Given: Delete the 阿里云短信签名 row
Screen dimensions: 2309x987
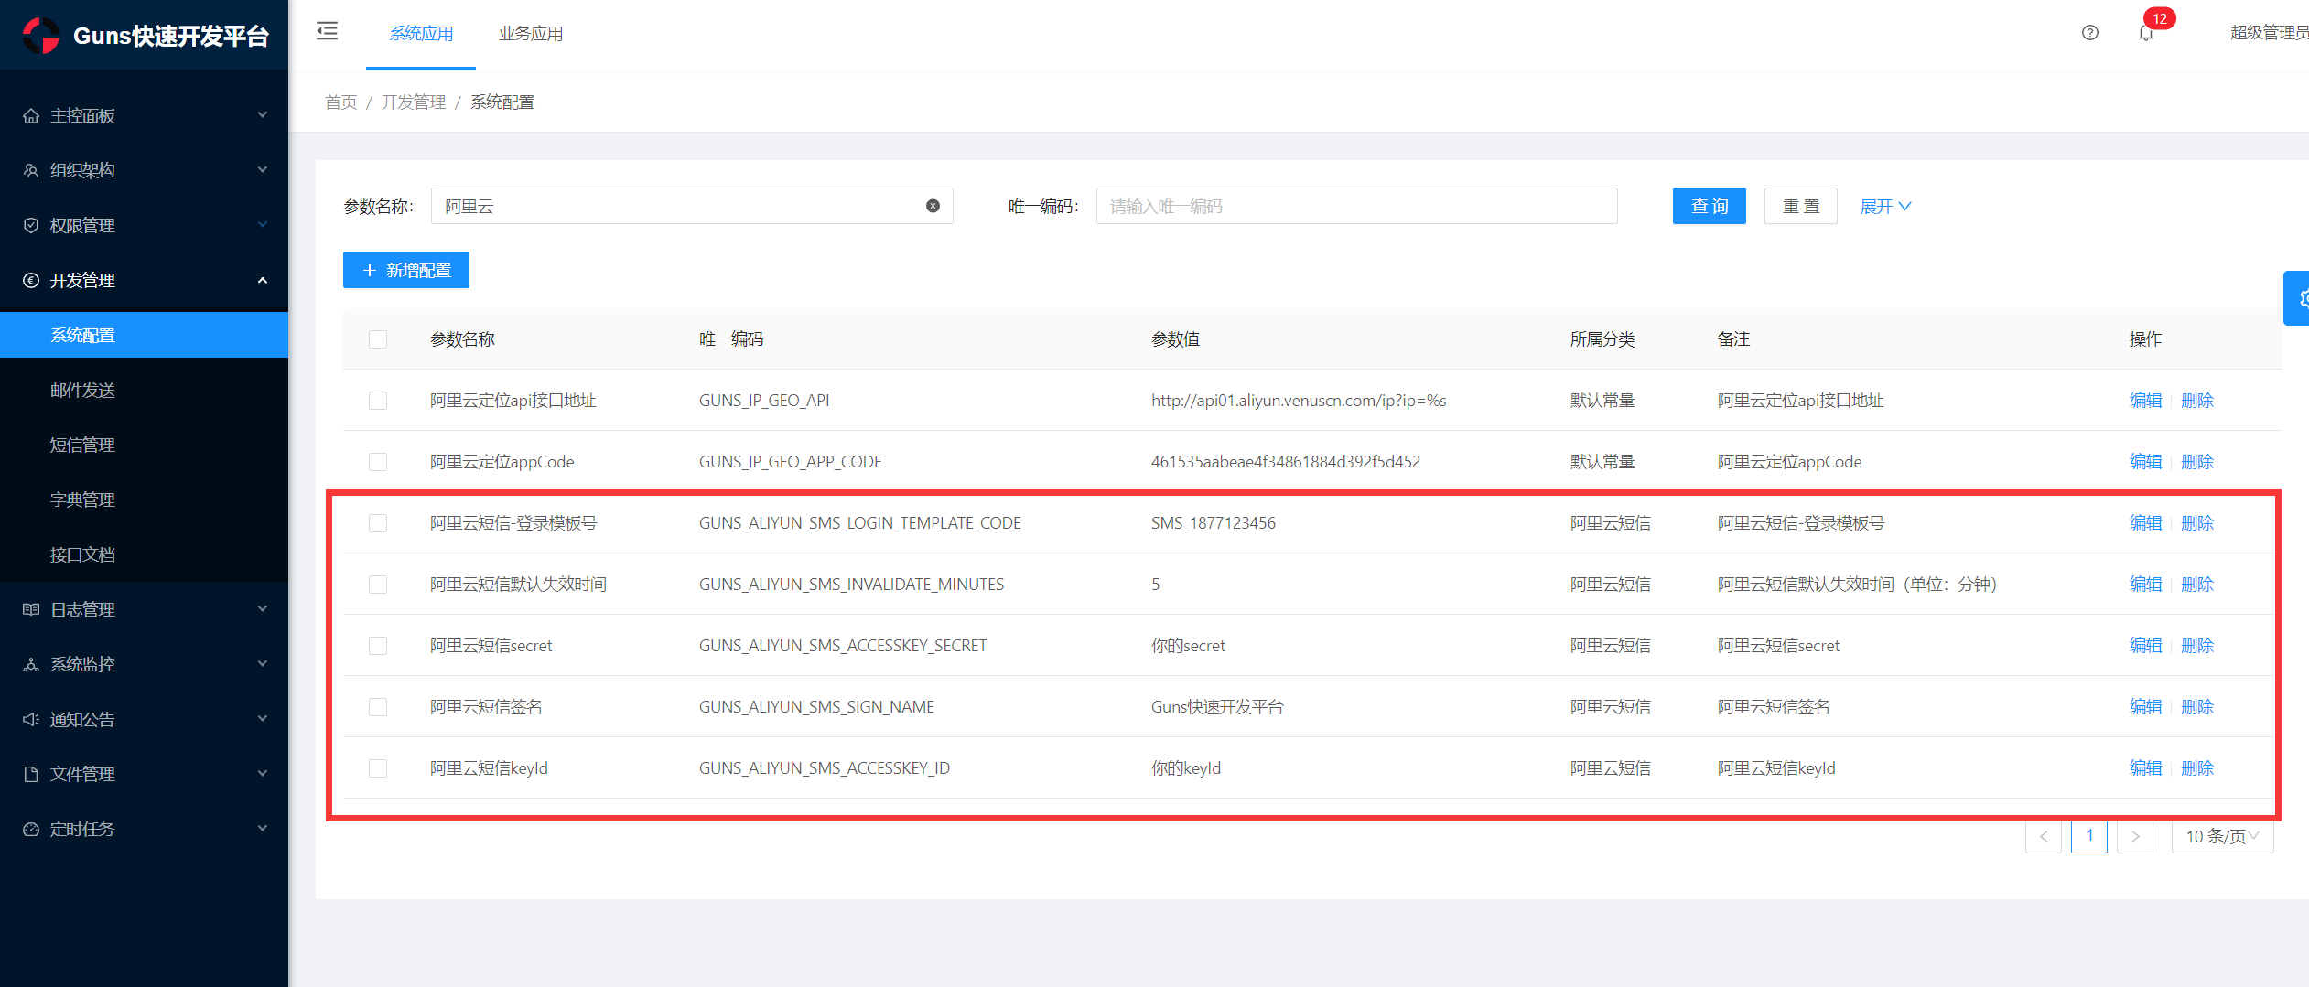Looking at the screenshot, I should [x=2197, y=707].
